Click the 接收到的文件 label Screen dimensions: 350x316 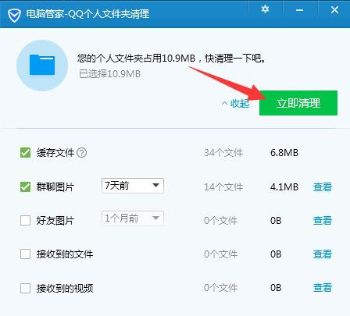(65, 254)
